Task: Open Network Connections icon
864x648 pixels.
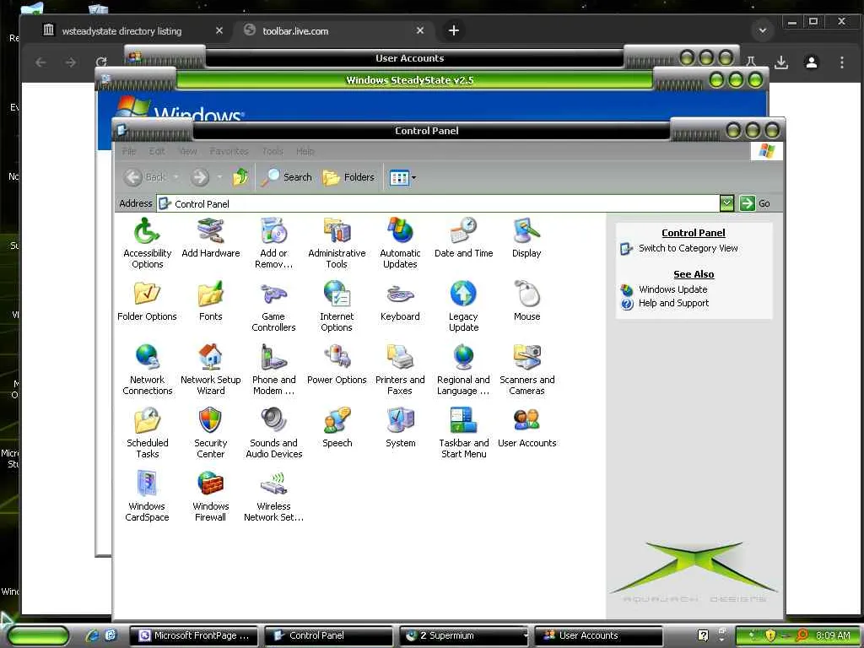Action: point(147,370)
